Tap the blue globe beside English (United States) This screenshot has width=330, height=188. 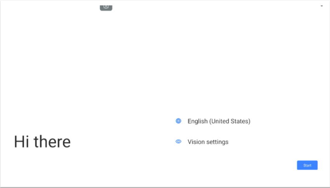tap(179, 121)
